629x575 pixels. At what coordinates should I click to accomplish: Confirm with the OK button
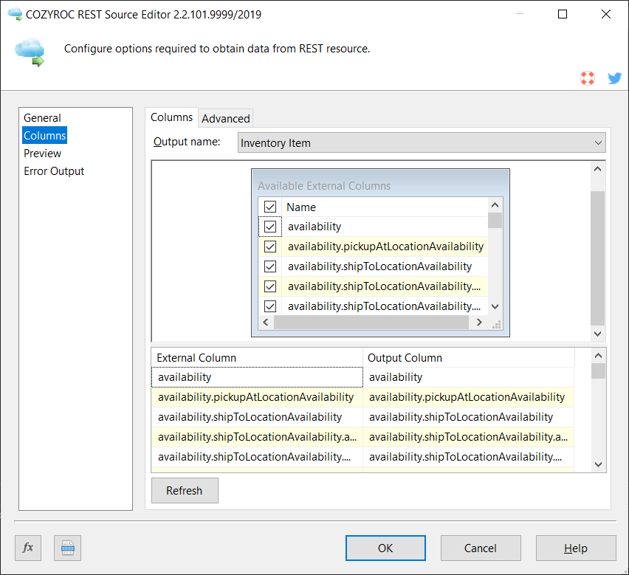[385, 548]
